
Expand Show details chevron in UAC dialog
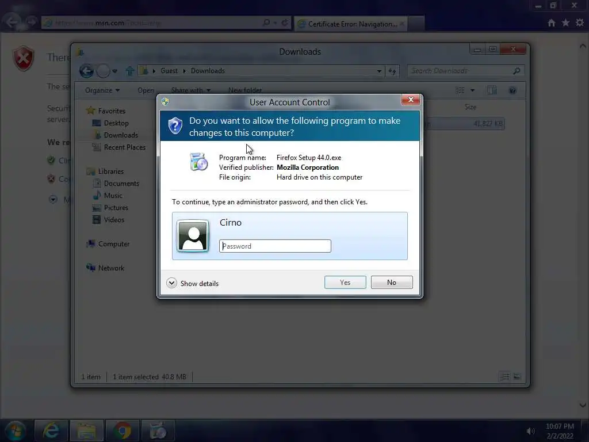[x=171, y=283]
